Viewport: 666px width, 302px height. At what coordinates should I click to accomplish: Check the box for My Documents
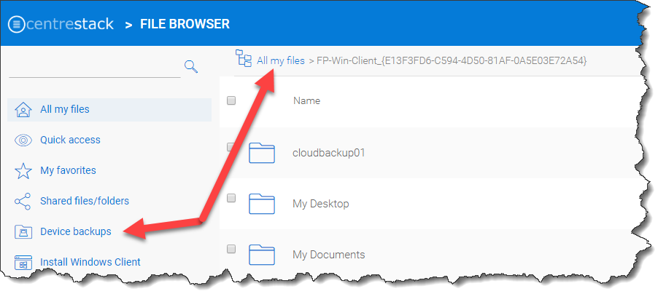[231, 249]
